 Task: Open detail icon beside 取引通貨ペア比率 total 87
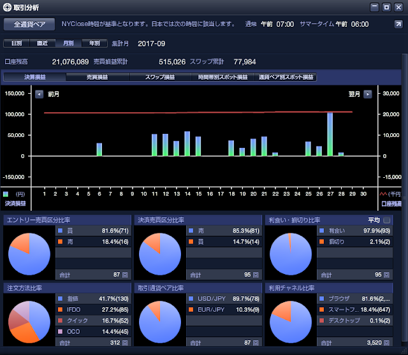pos(256,343)
